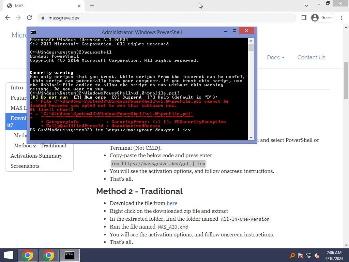Click the padlock site info icon
Viewport: 349px width, 262px height.
(43, 18)
